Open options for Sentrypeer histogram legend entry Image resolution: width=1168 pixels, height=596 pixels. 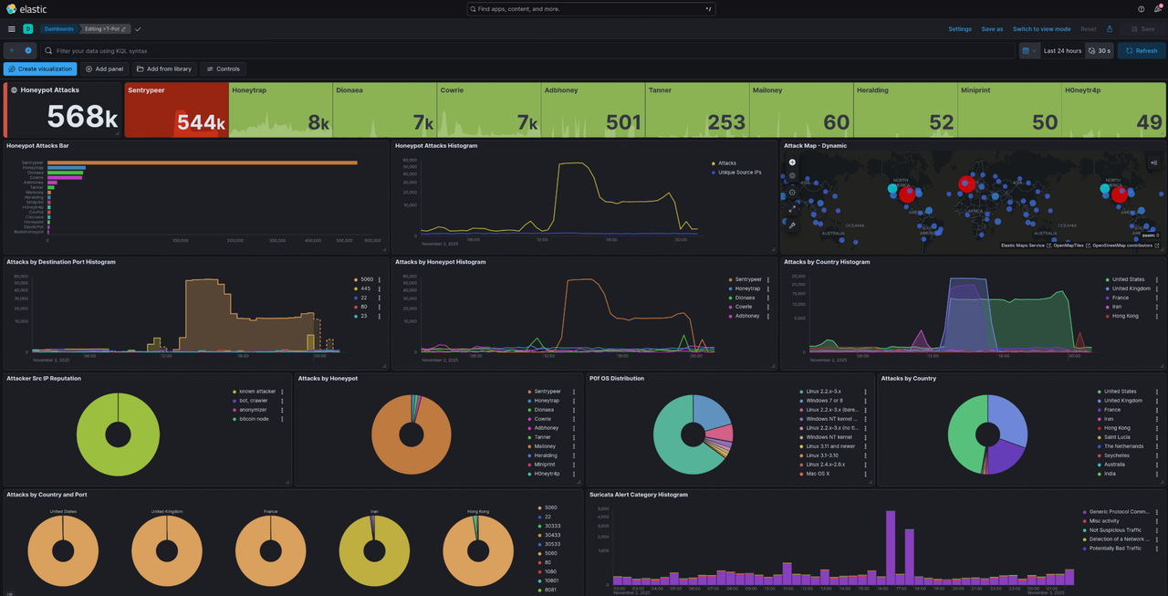767,279
